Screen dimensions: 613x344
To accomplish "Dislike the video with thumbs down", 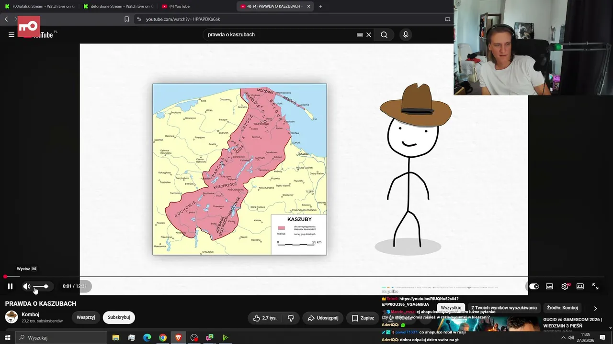I will click(x=291, y=318).
